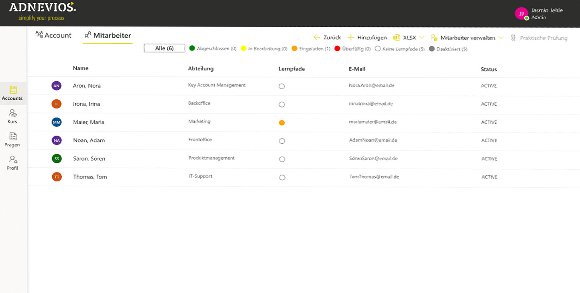
Task: Expand the XLSX export dropdown
Action: pos(421,38)
